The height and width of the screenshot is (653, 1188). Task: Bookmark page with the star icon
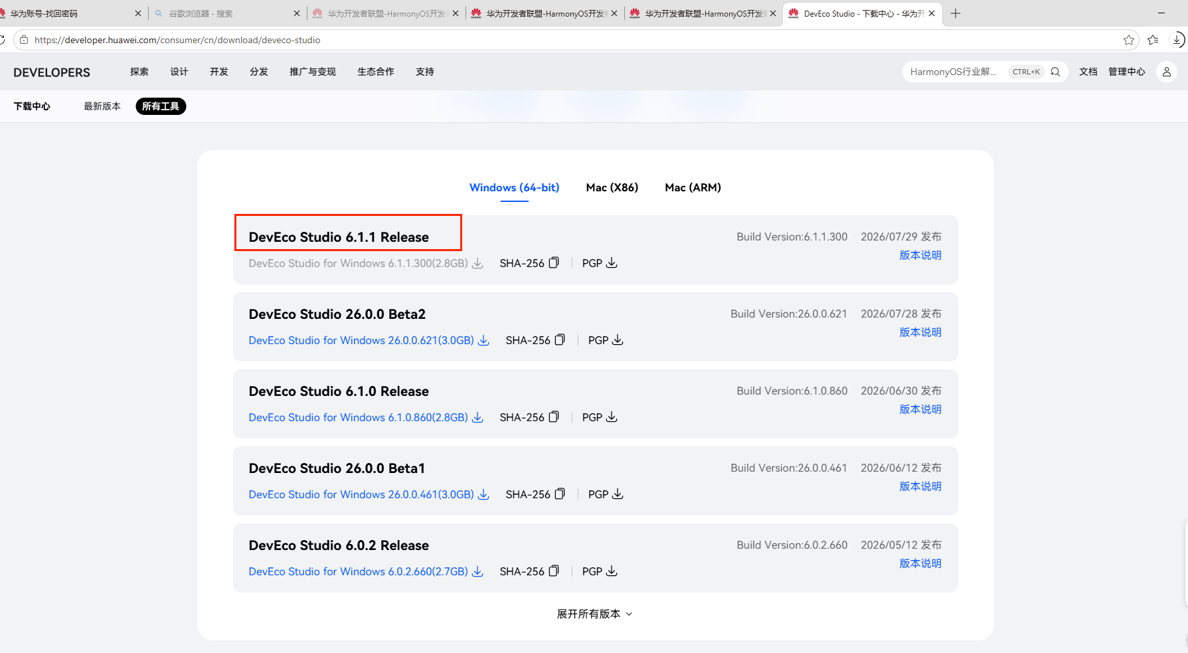click(1129, 40)
